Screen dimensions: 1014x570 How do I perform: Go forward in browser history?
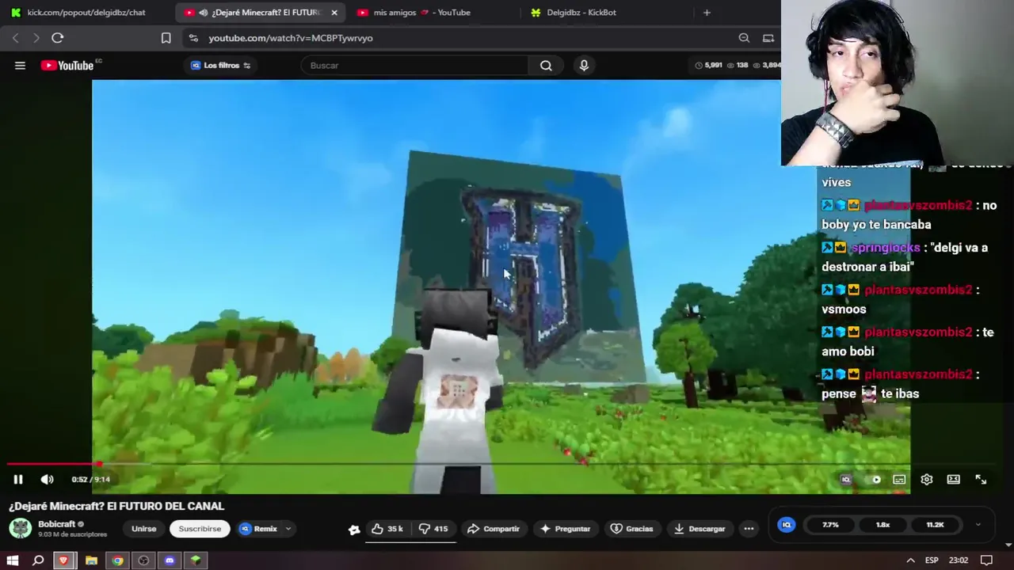[36, 38]
